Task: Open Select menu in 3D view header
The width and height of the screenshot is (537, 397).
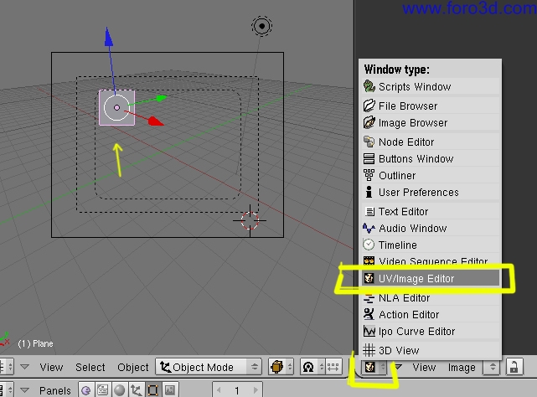Action: (90, 367)
